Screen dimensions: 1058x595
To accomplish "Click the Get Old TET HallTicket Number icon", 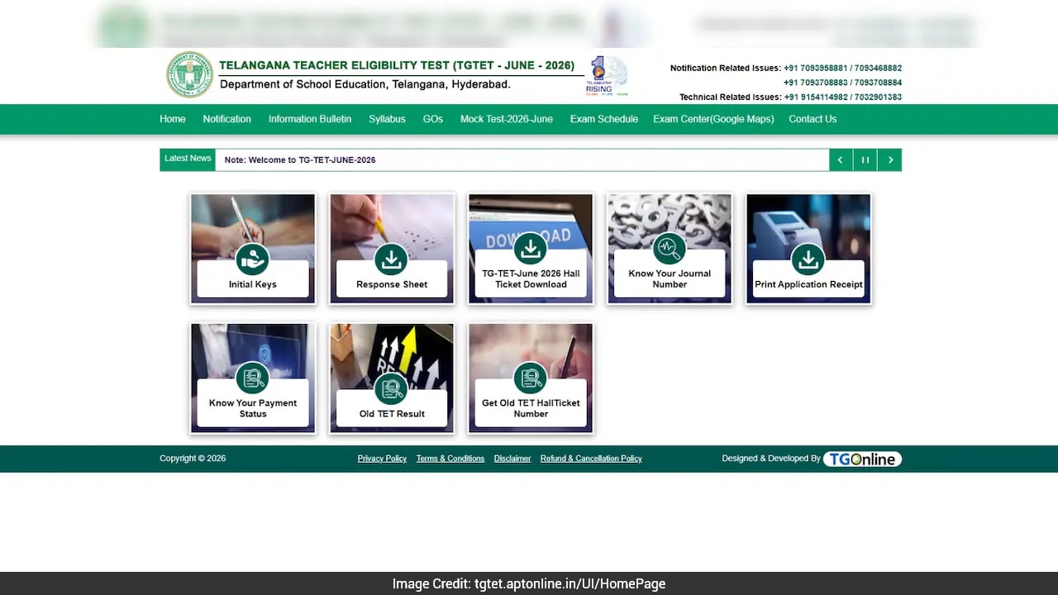I will [531, 378].
